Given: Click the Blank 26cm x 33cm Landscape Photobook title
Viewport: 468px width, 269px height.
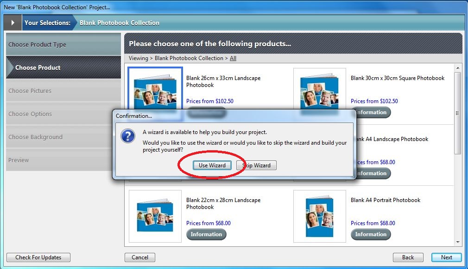Looking at the screenshot, I should coord(223,81).
